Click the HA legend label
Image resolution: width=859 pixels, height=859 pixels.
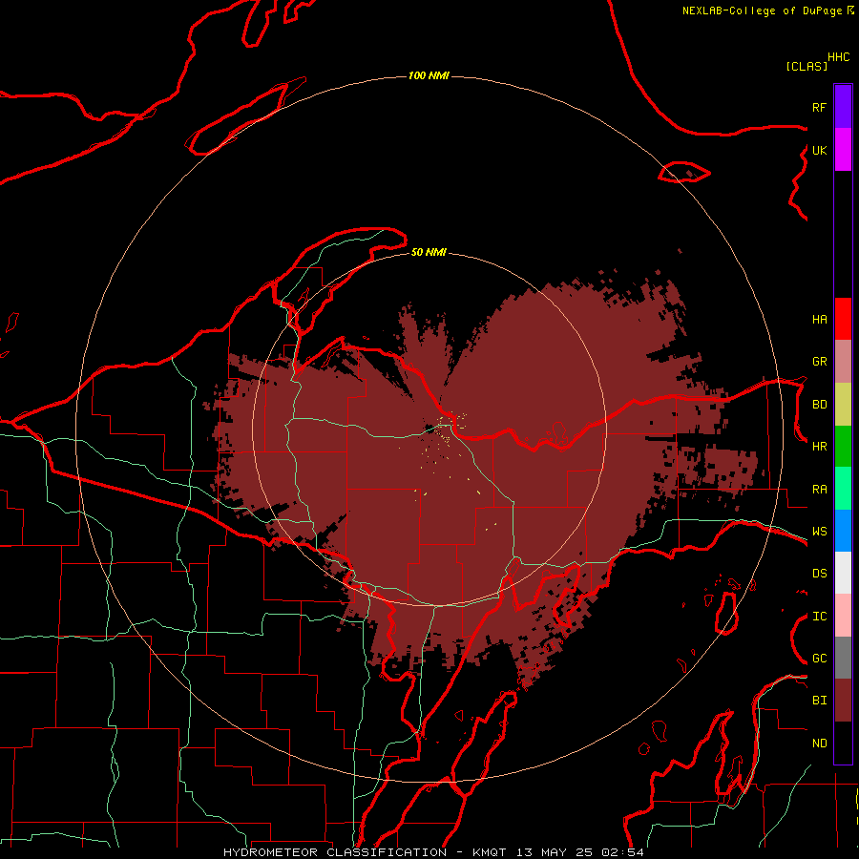819,319
